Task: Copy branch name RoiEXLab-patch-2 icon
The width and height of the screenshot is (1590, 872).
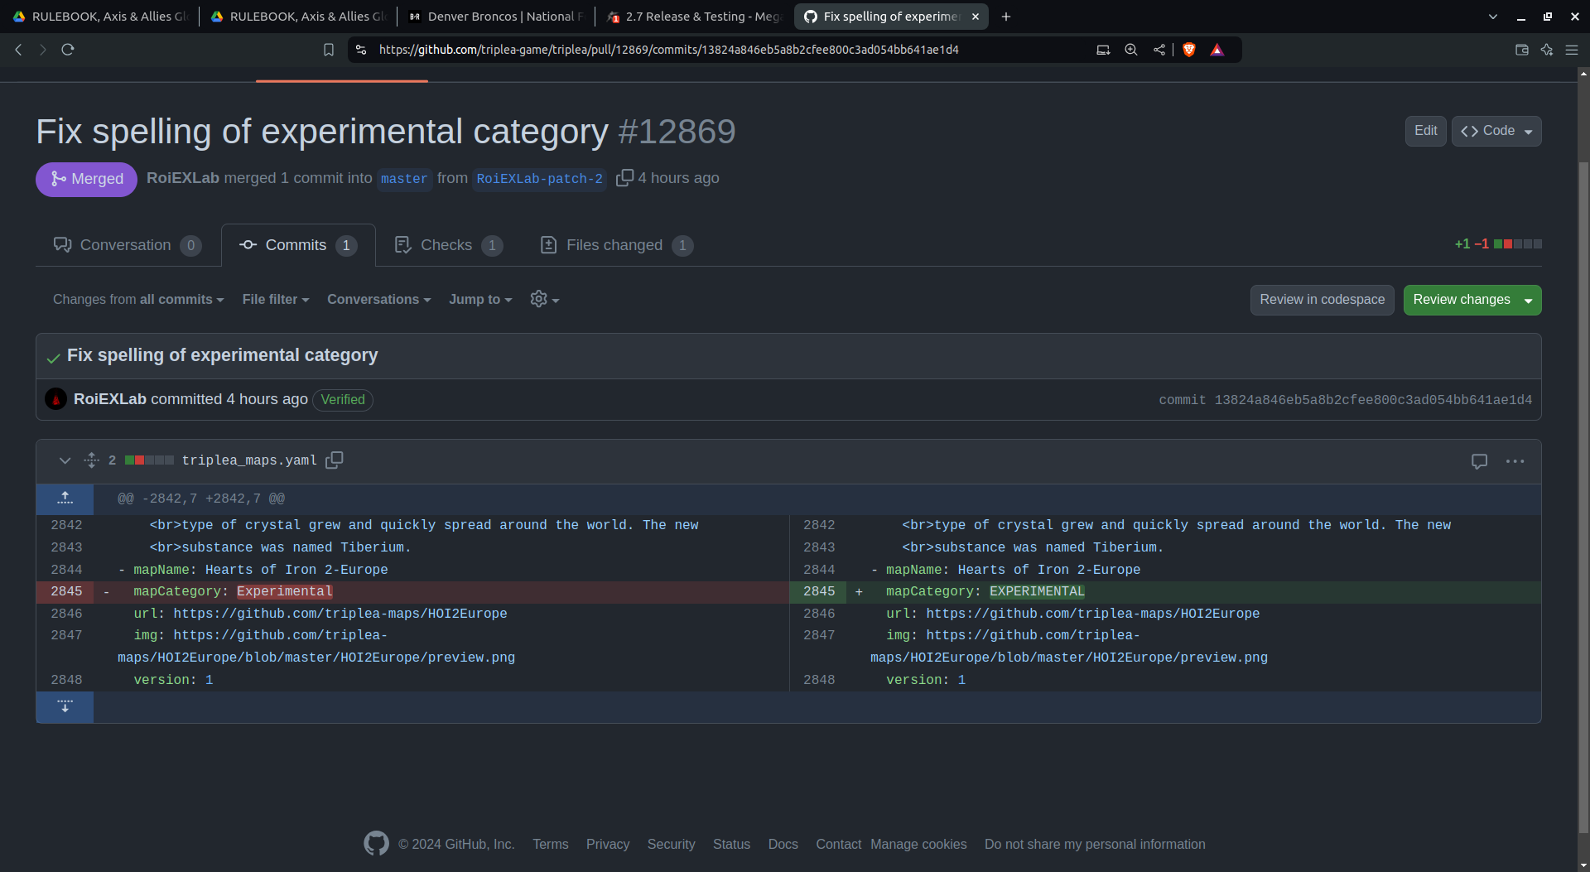Action: click(x=624, y=177)
